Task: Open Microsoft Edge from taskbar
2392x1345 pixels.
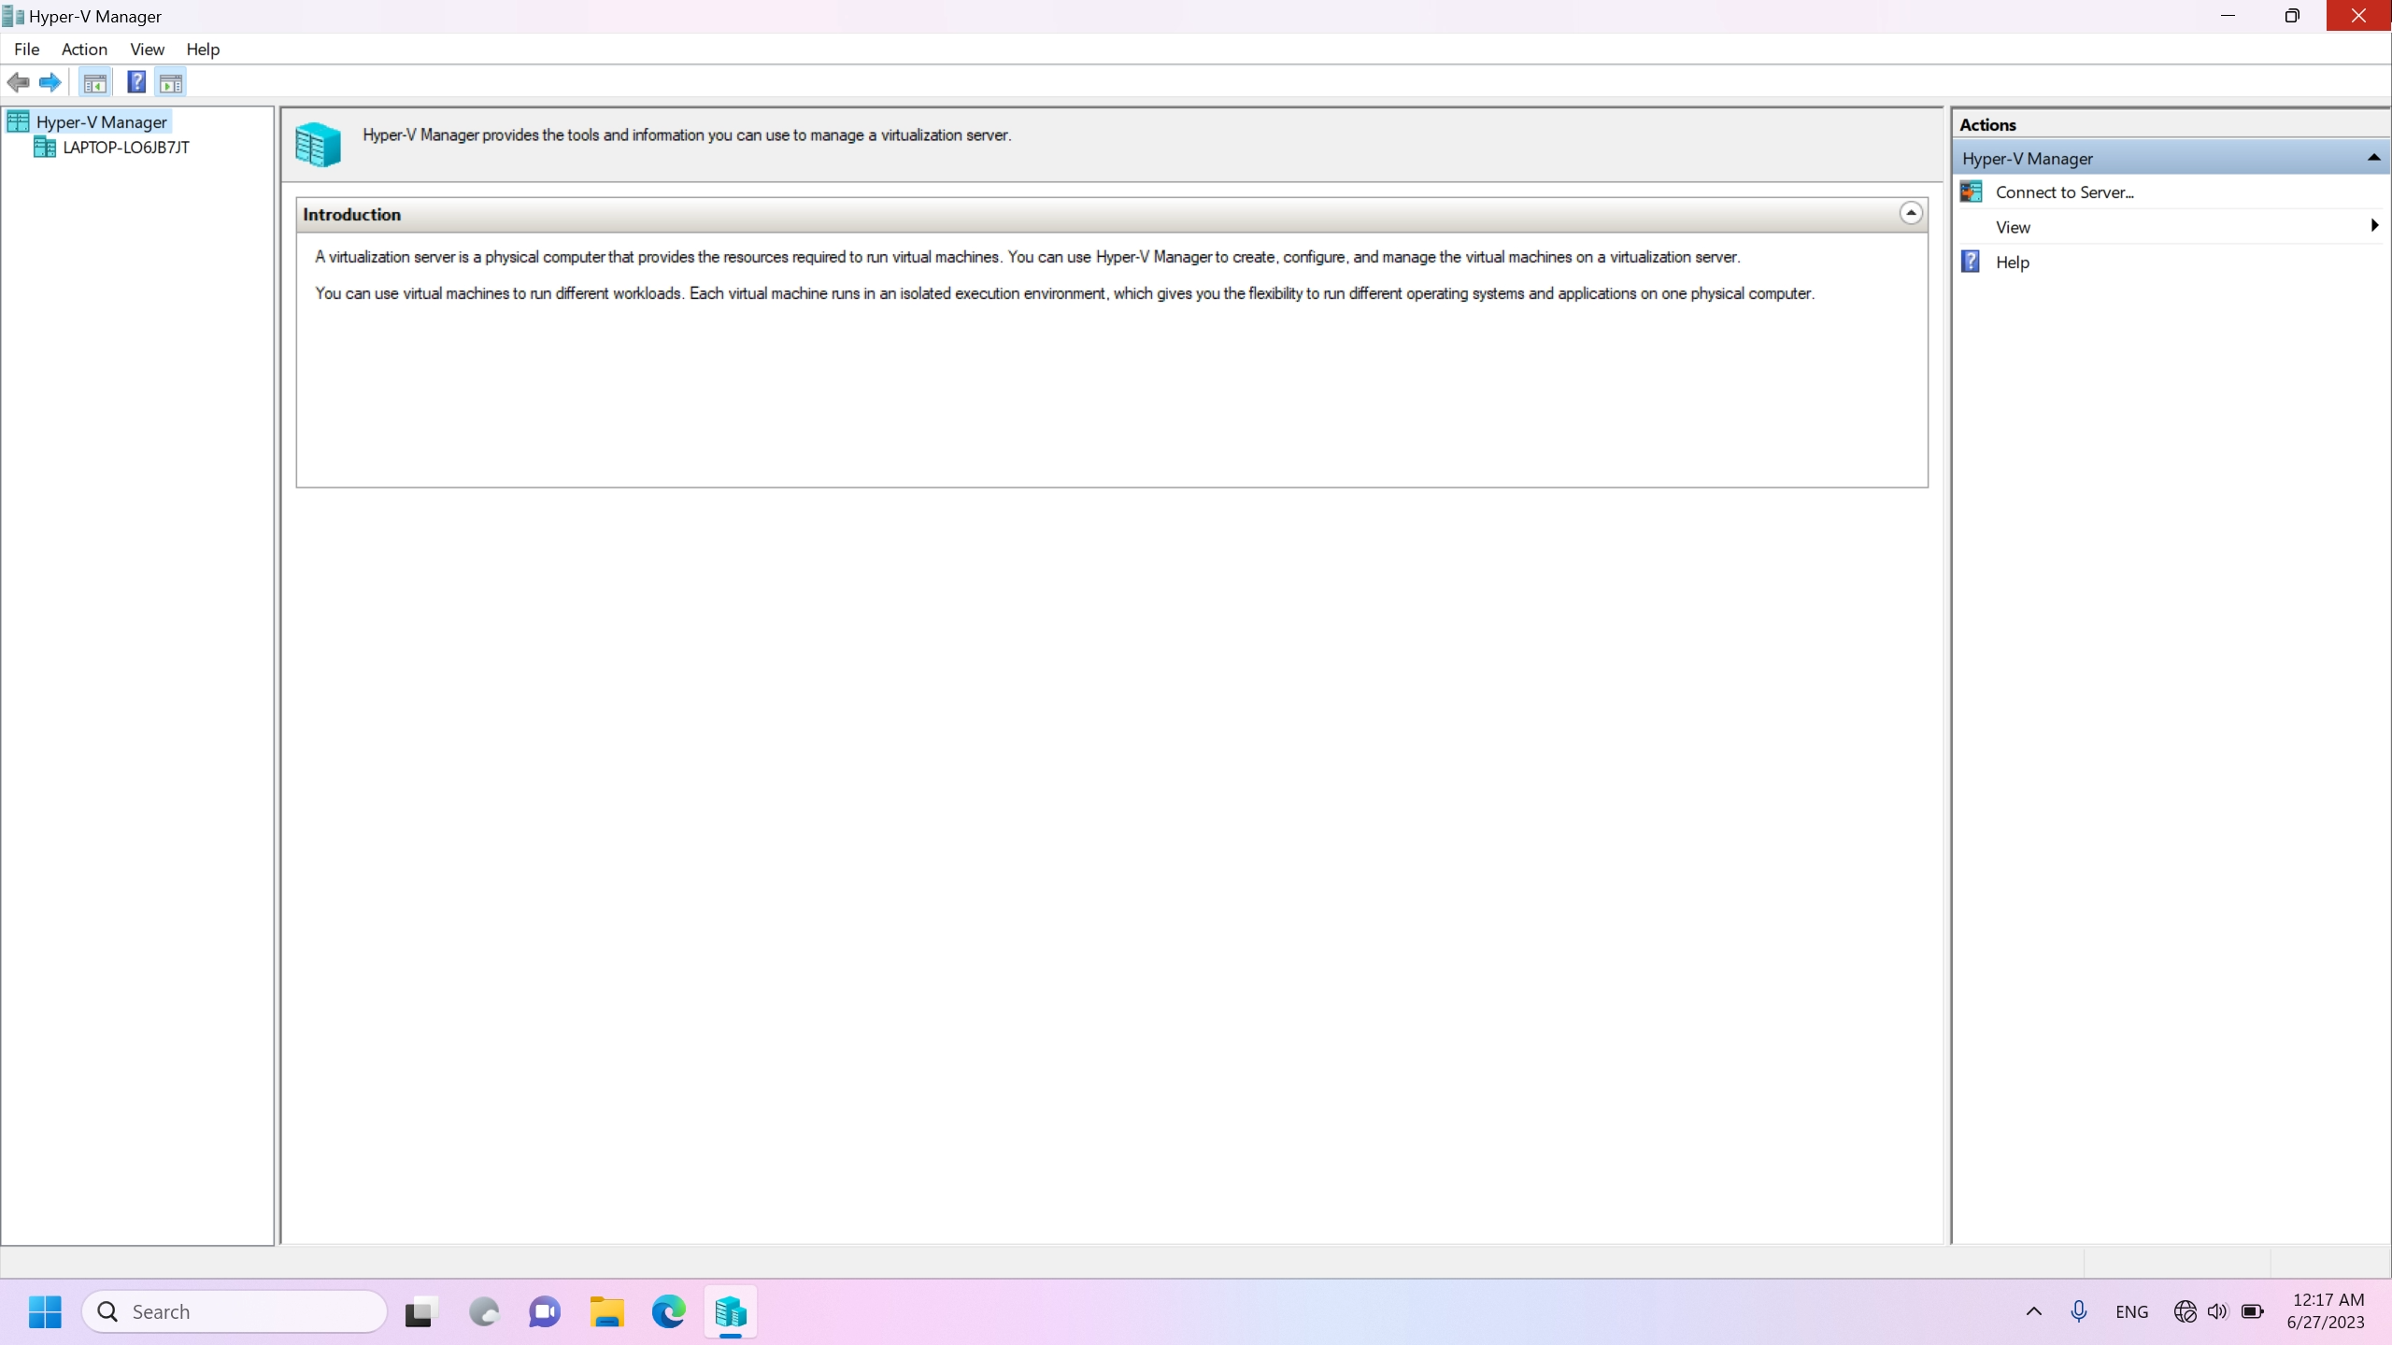Action: point(669,1311)
